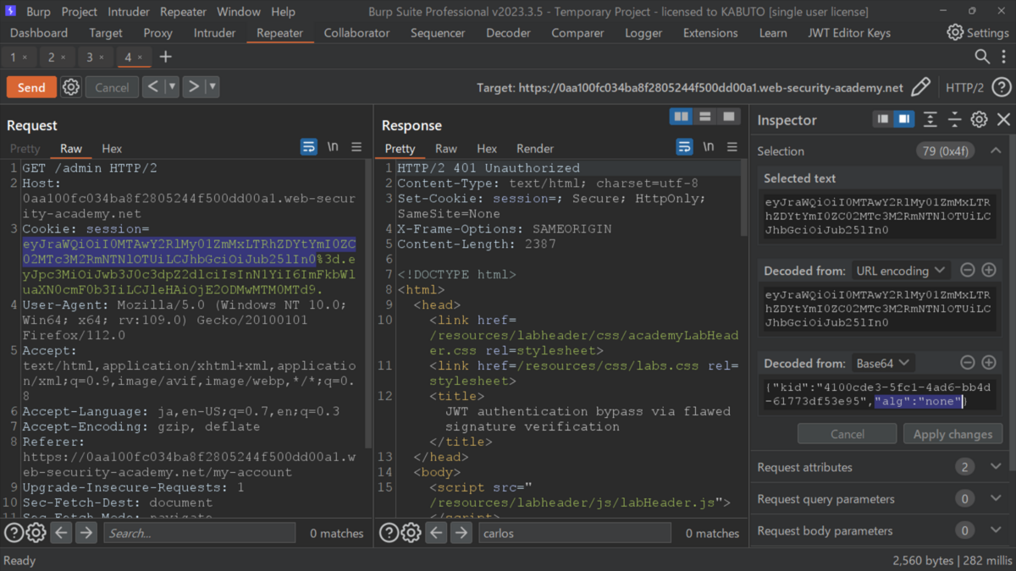Open Base64 decode type dropdown
1016x571 pixels.
[883, 363]
